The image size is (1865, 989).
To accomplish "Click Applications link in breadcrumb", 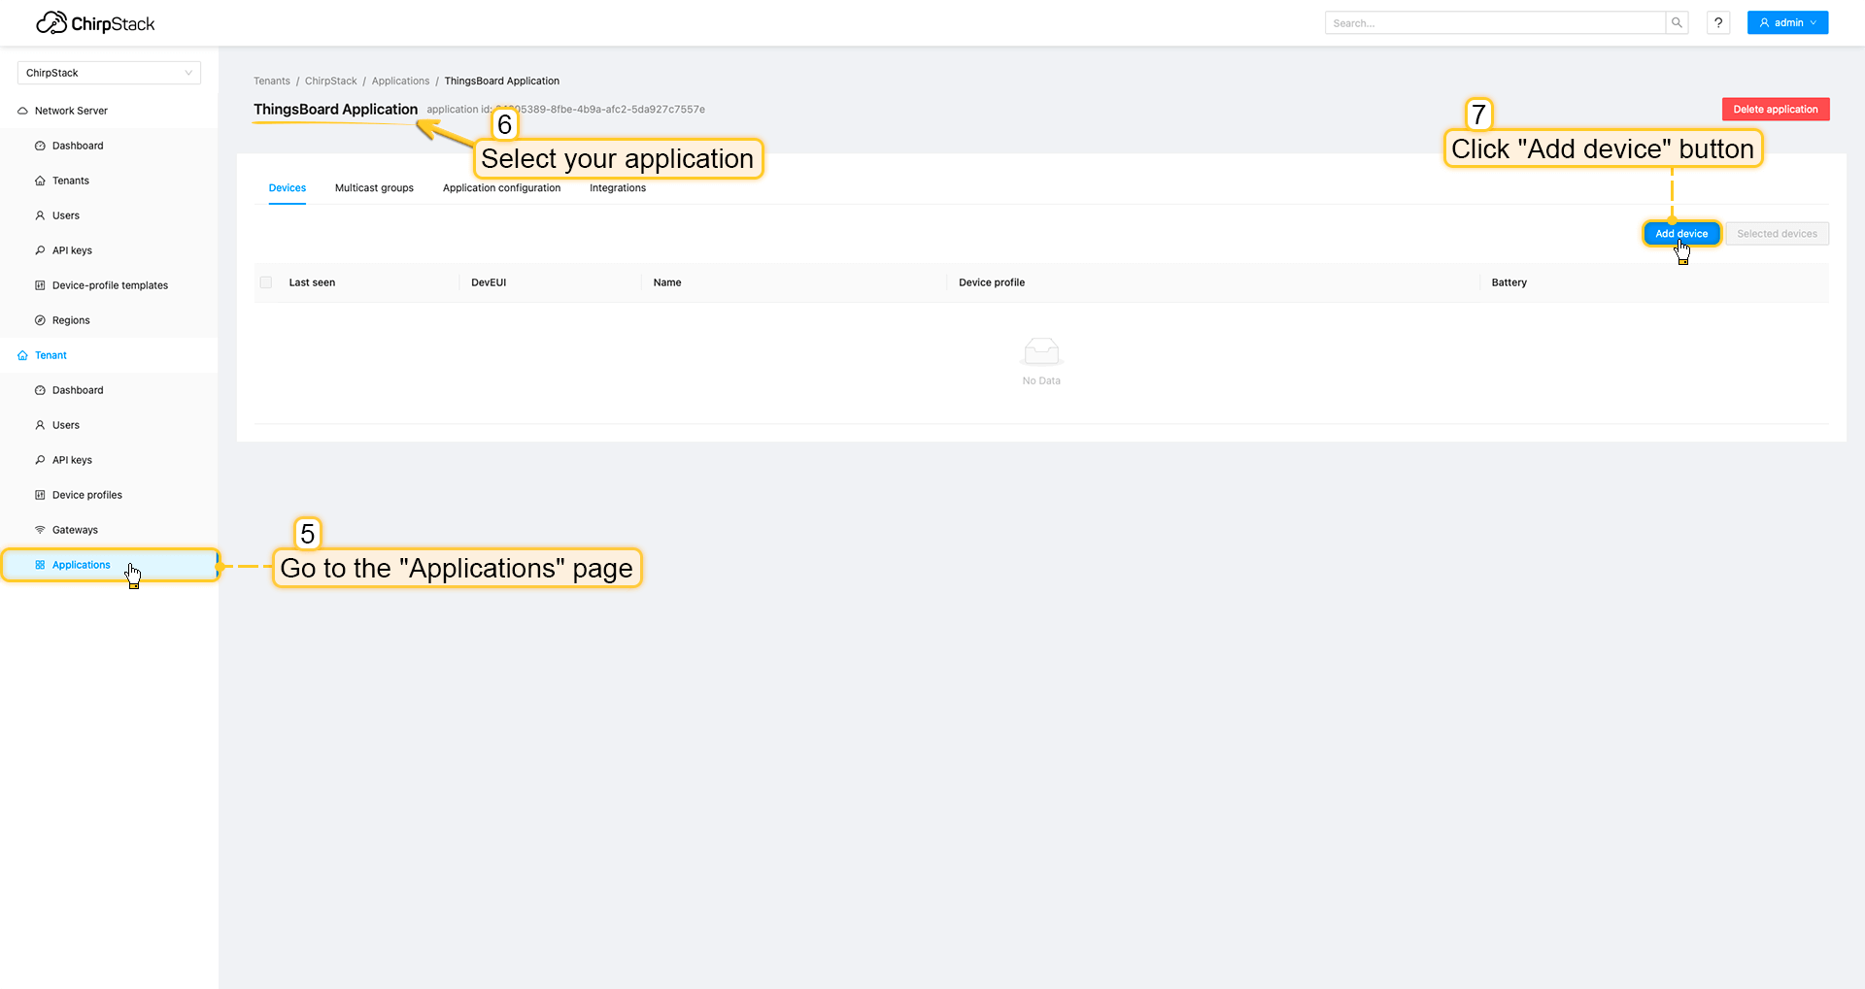I will (x=400, y=82).
